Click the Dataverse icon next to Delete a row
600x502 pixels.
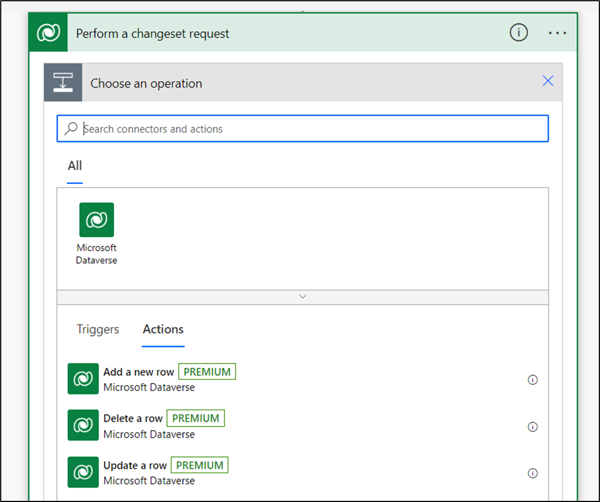point(83,426)
